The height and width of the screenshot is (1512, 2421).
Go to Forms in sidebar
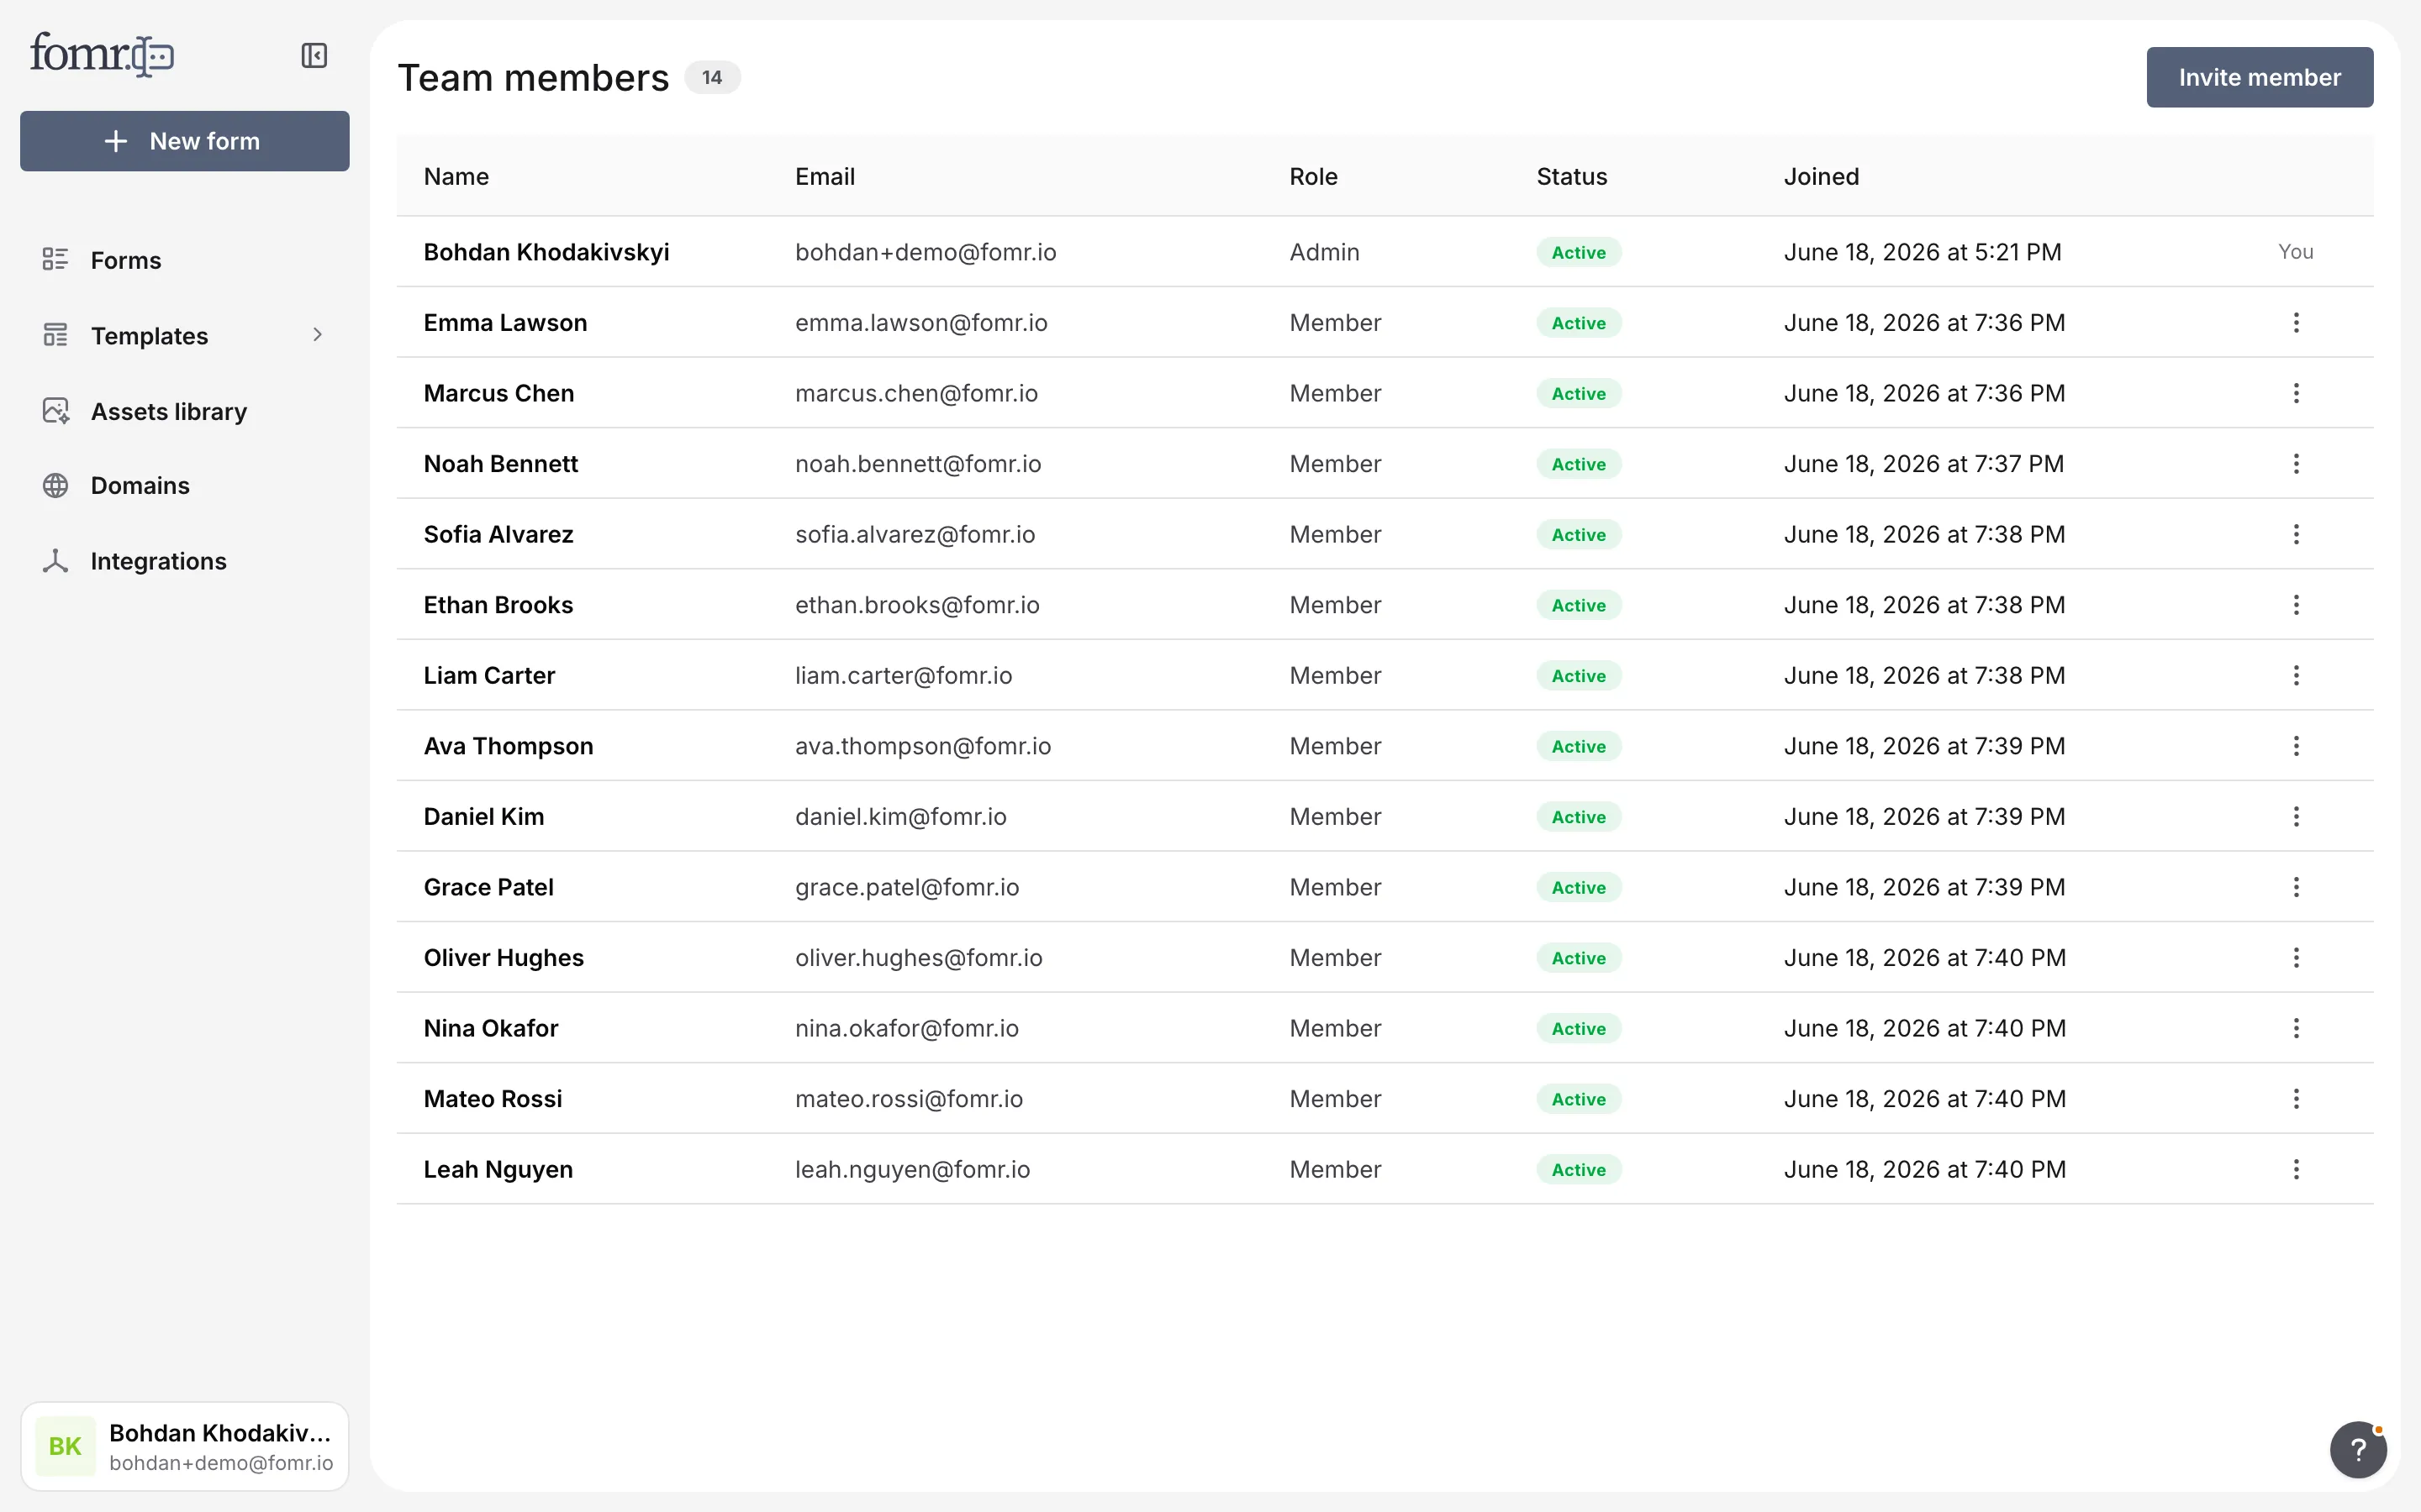tap(185, 260)
